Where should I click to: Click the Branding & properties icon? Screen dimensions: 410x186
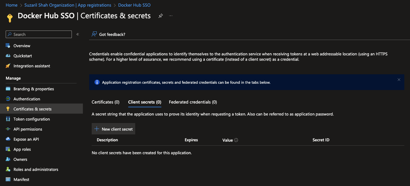tap(8, 89)
